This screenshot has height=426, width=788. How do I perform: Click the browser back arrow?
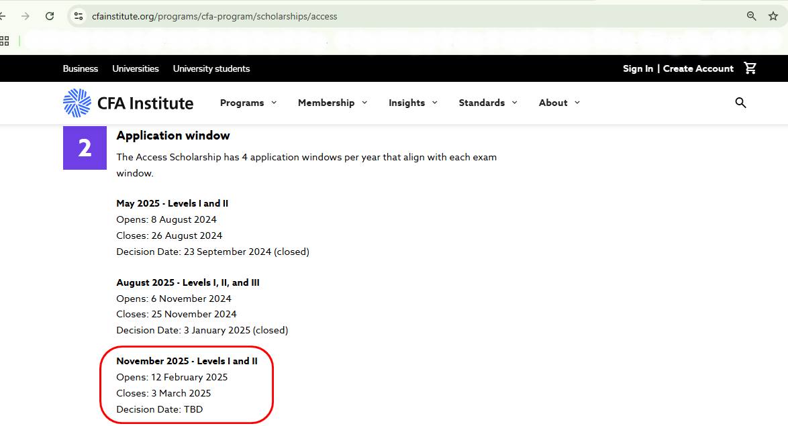coord(3,16)
